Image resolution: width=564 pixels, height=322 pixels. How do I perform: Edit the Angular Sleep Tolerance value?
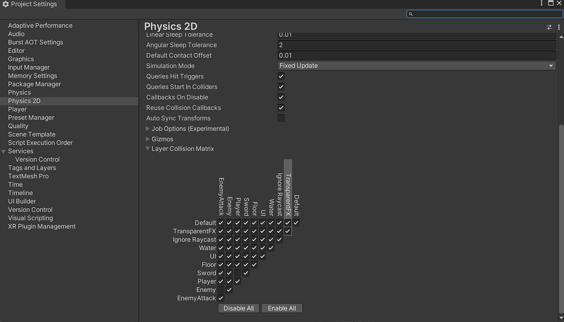point(416,45)
